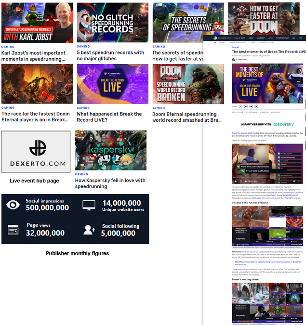The width and height of the screenshot is (306, 325).
Task: Expand video to fullscreen
Action: tap(299, 182)
